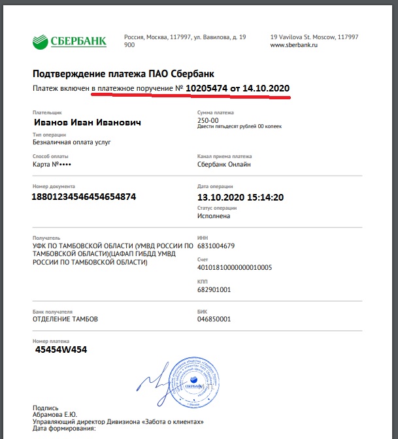Image resolution: width=398 pixels, height=439 pixels.
Task: Select account number 40101810000000010005
Action: (x=235, y=268)
